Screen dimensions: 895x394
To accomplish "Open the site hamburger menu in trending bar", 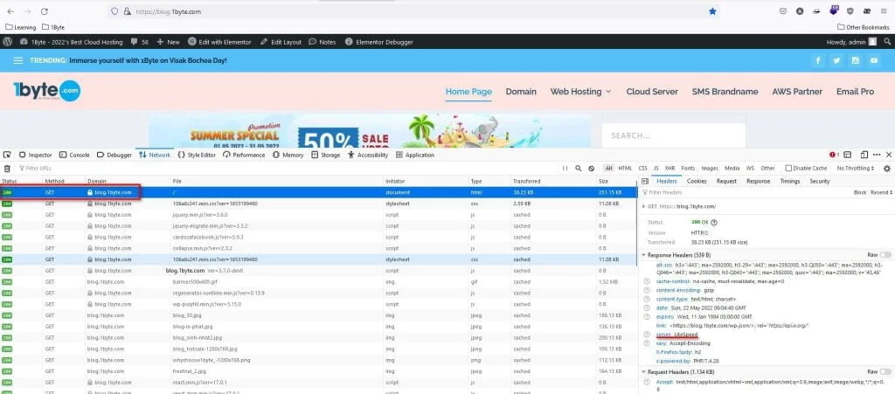I will [x=18, y=60].
